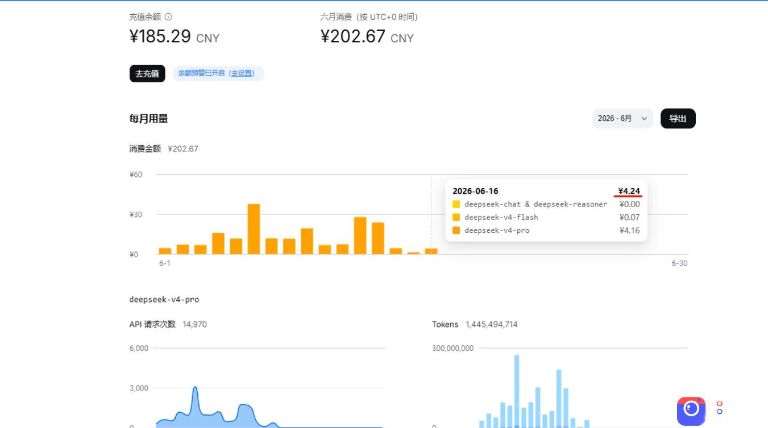Click the ¥0.07 value in the tooltip

coord(630,217)
